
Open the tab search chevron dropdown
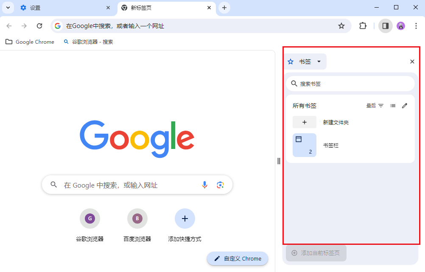[x=8, y=8]
